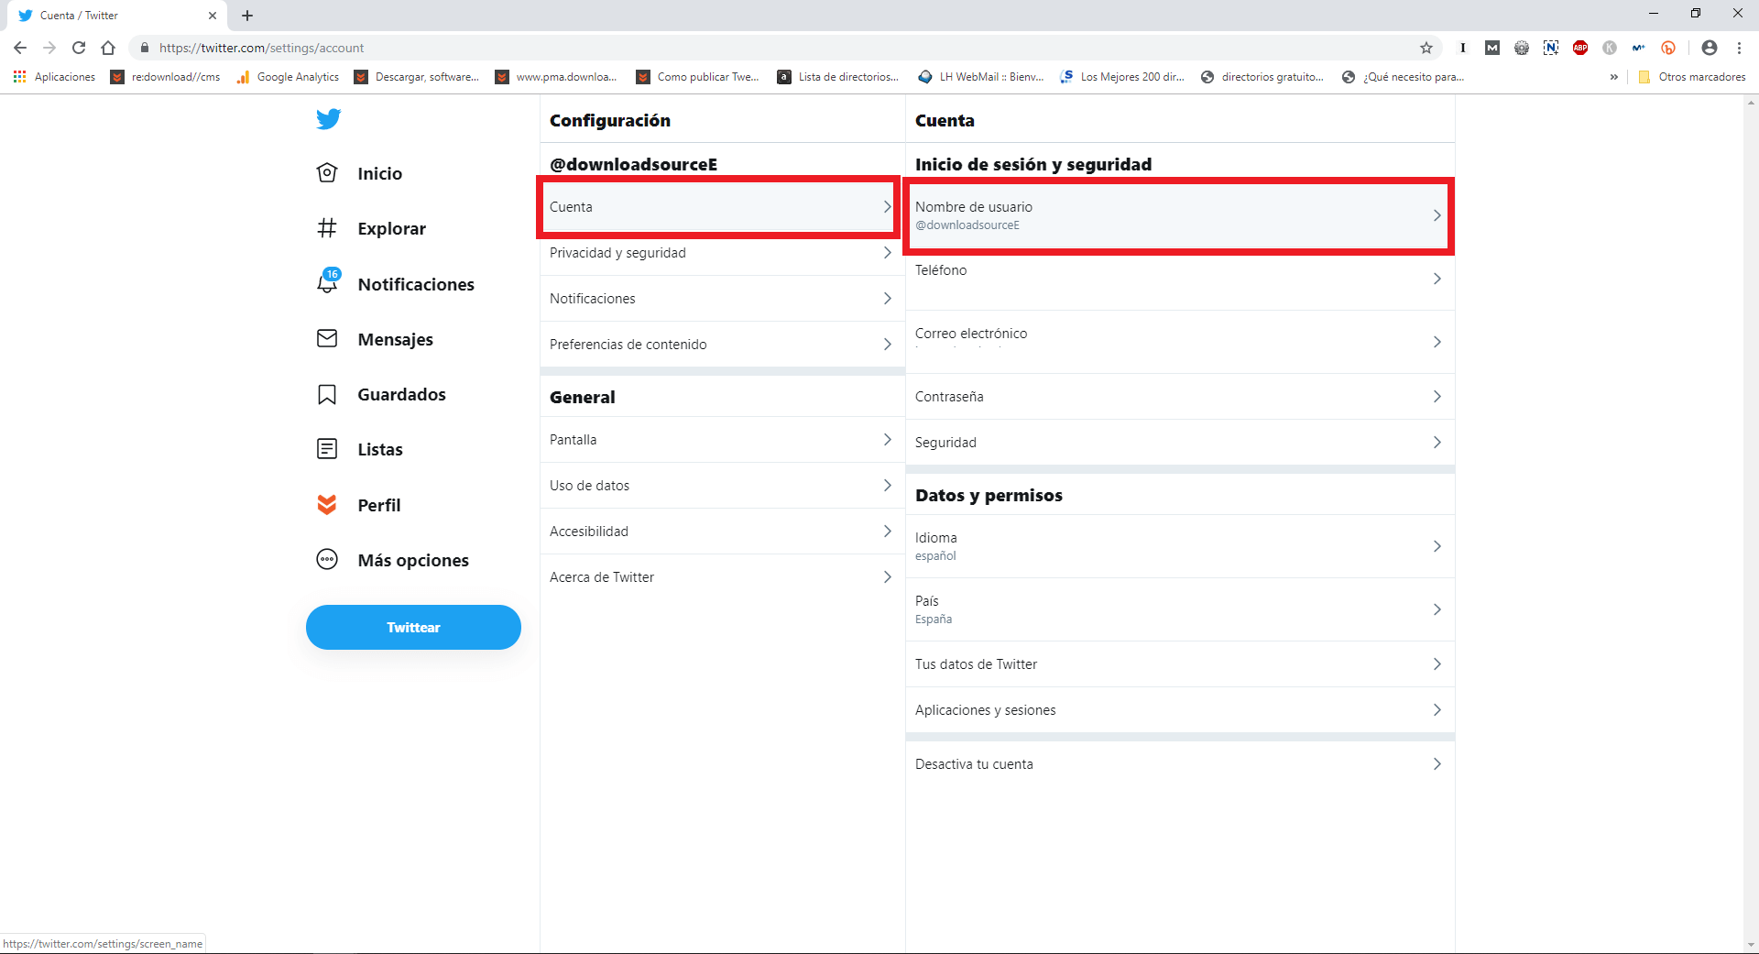Expand Seguridad row chevron

coord(1437,443)
